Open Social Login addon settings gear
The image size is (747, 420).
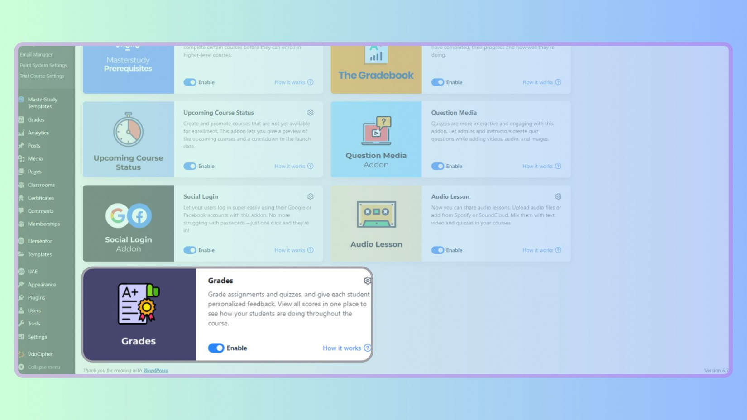311,196
